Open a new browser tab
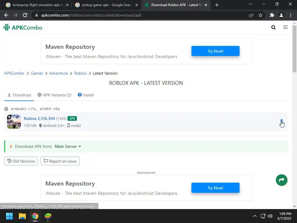The width and height of the screenshot is (297, 223). click(217, 5)
